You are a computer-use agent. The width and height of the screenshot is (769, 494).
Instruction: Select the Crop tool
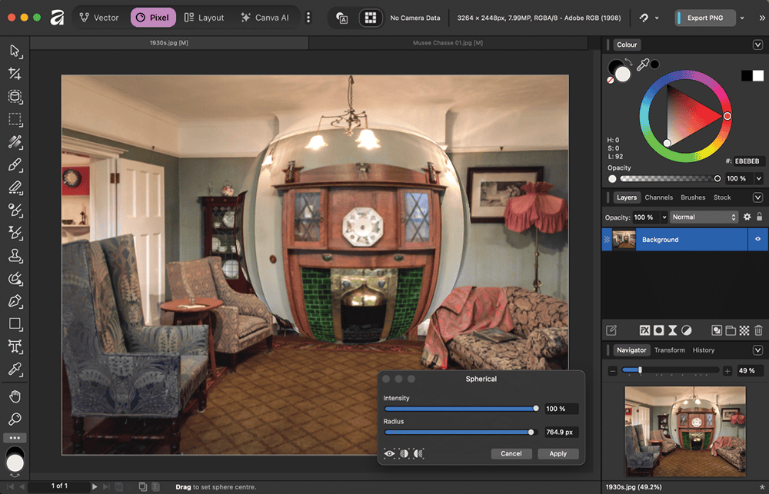tap(15, 74)
